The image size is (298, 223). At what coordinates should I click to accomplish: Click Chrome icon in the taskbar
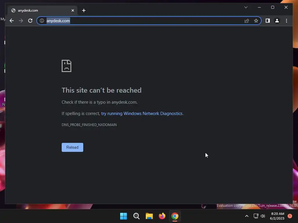click(x=175, y=216)
